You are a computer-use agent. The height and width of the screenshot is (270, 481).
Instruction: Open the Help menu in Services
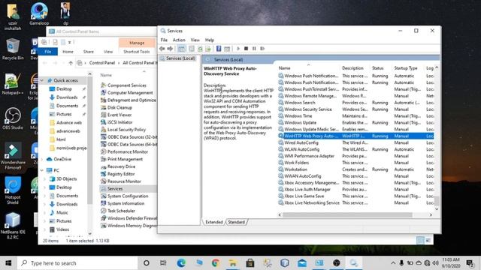(210, 40)
